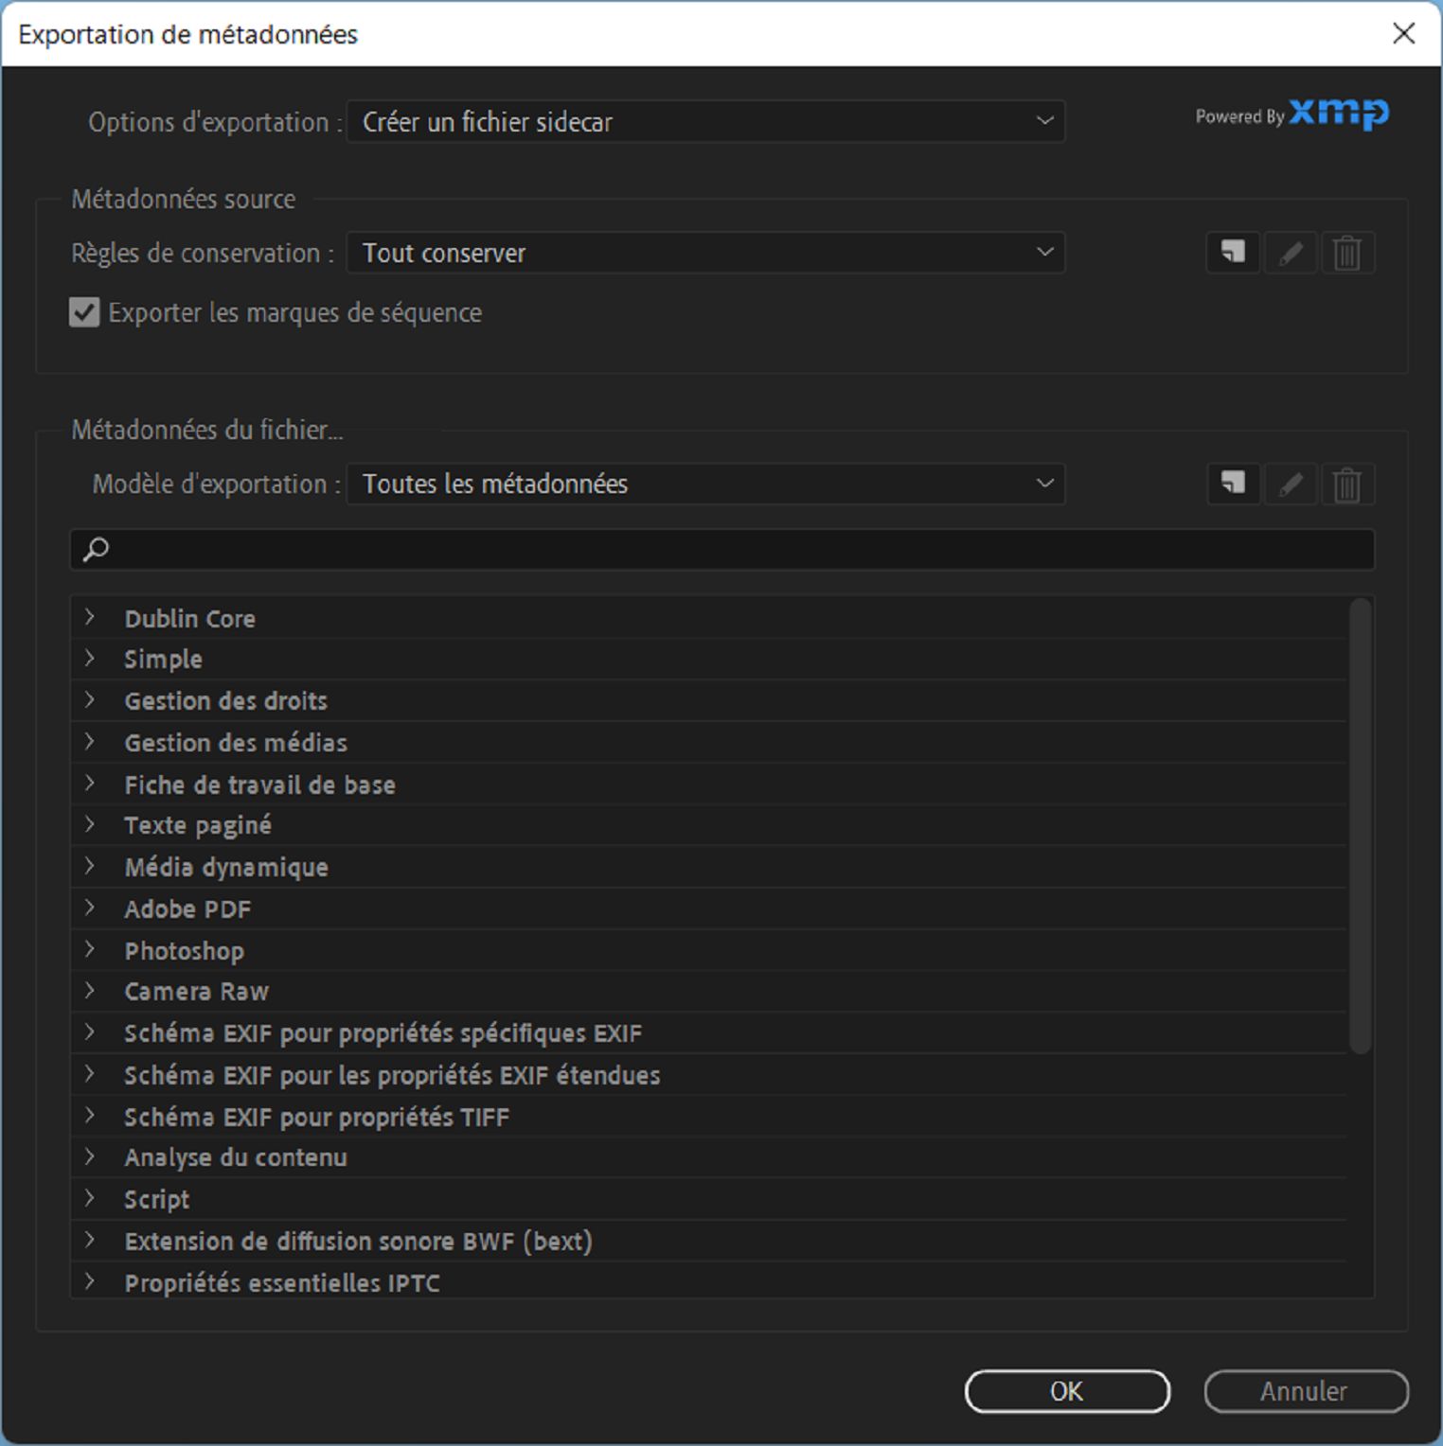This screenshot has height=1446, width=1443.
Task: Toggle the sequence markers export option
Action: tap(84, 312)
